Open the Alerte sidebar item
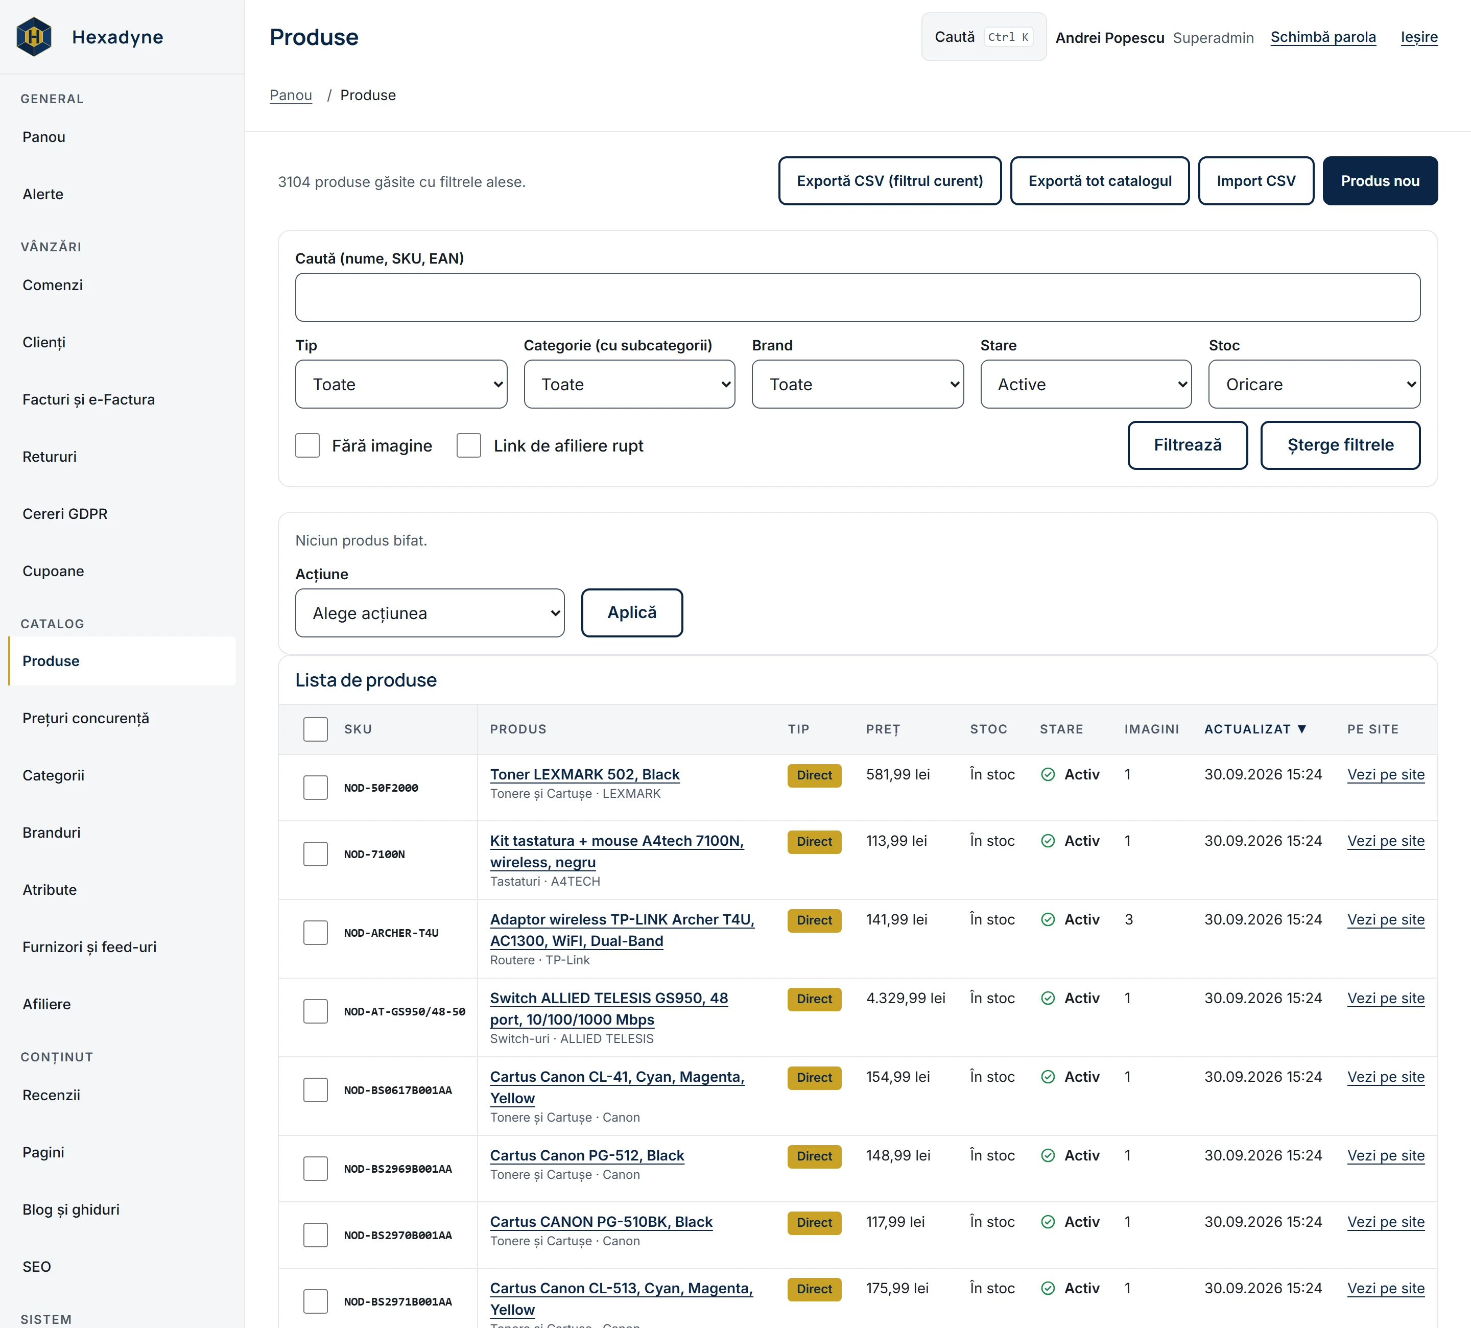 (43, 194)
